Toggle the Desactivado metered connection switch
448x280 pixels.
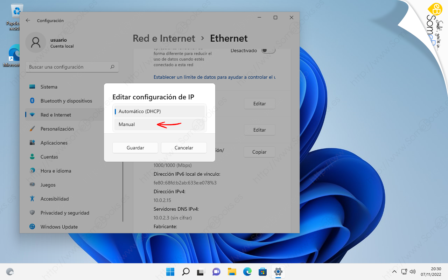click(268, 50)
